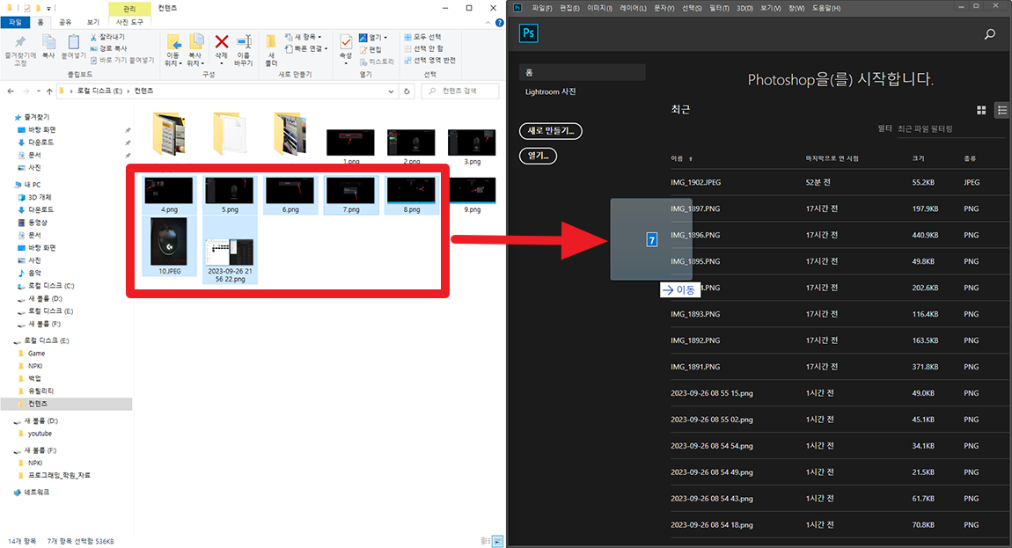The image size is (1012, 548).
Task: Open the Customize Quick Access Toolbar dropdown
Action: click(48, 8)
